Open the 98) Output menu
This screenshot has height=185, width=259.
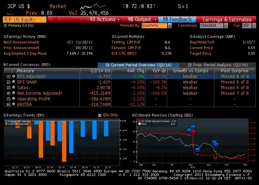[x=139, y=19]
